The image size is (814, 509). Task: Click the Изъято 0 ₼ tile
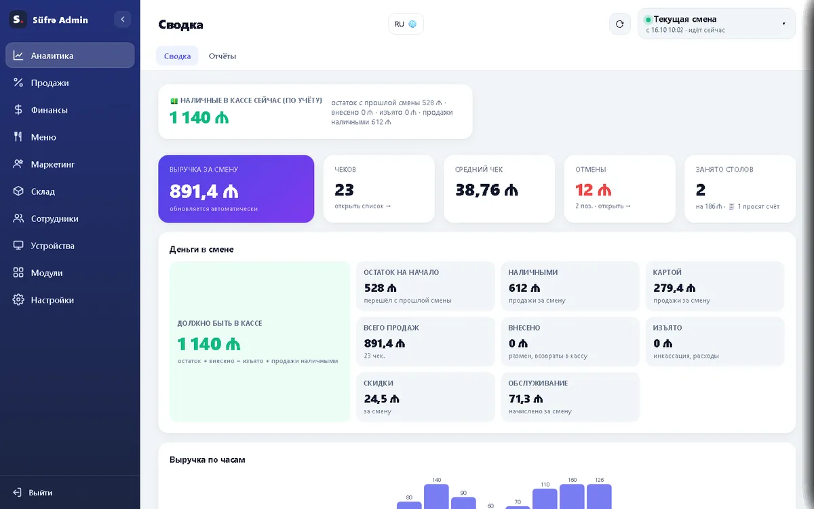[x=715, y=342]
